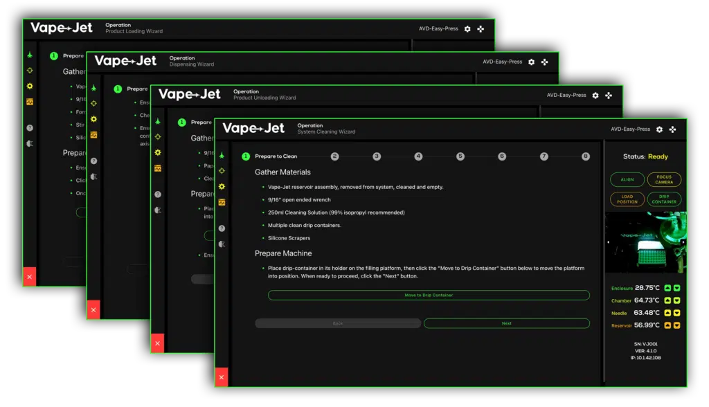
Task: Open the jet Operation icon in Product Unloading sidebar
Action: (158, 121)
